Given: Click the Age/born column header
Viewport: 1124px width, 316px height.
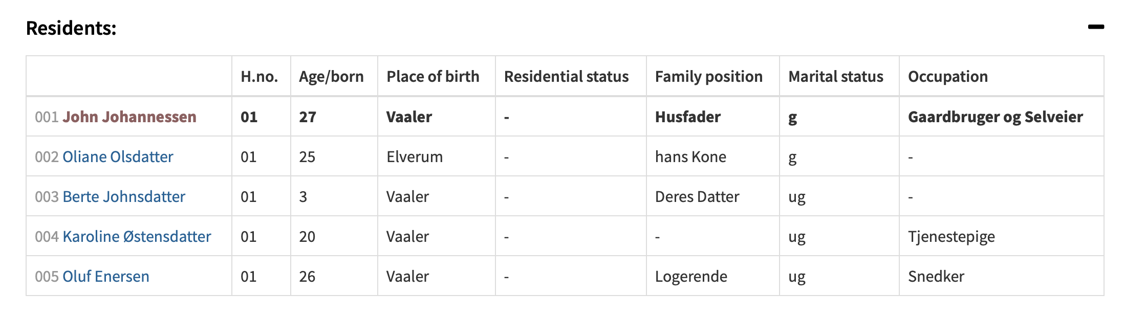Looking at the screenshot, I should (x=331, y=77).
